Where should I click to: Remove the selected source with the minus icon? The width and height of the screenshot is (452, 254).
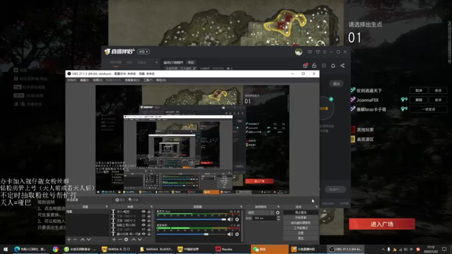click(x=120, y=239)
